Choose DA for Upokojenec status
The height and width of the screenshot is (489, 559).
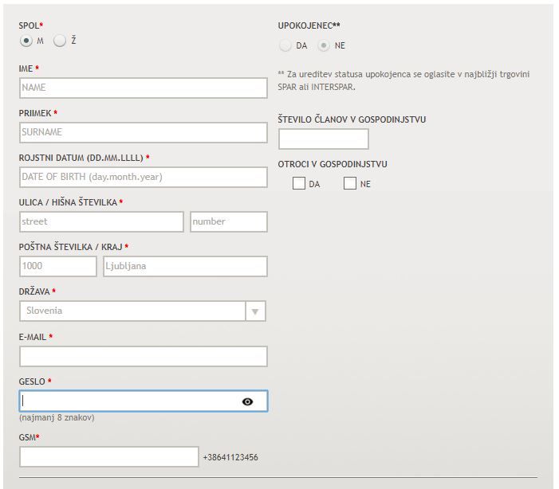click(x=285, y=45)
